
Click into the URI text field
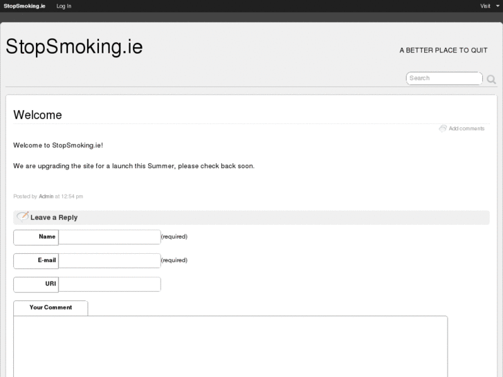(109, 284)
